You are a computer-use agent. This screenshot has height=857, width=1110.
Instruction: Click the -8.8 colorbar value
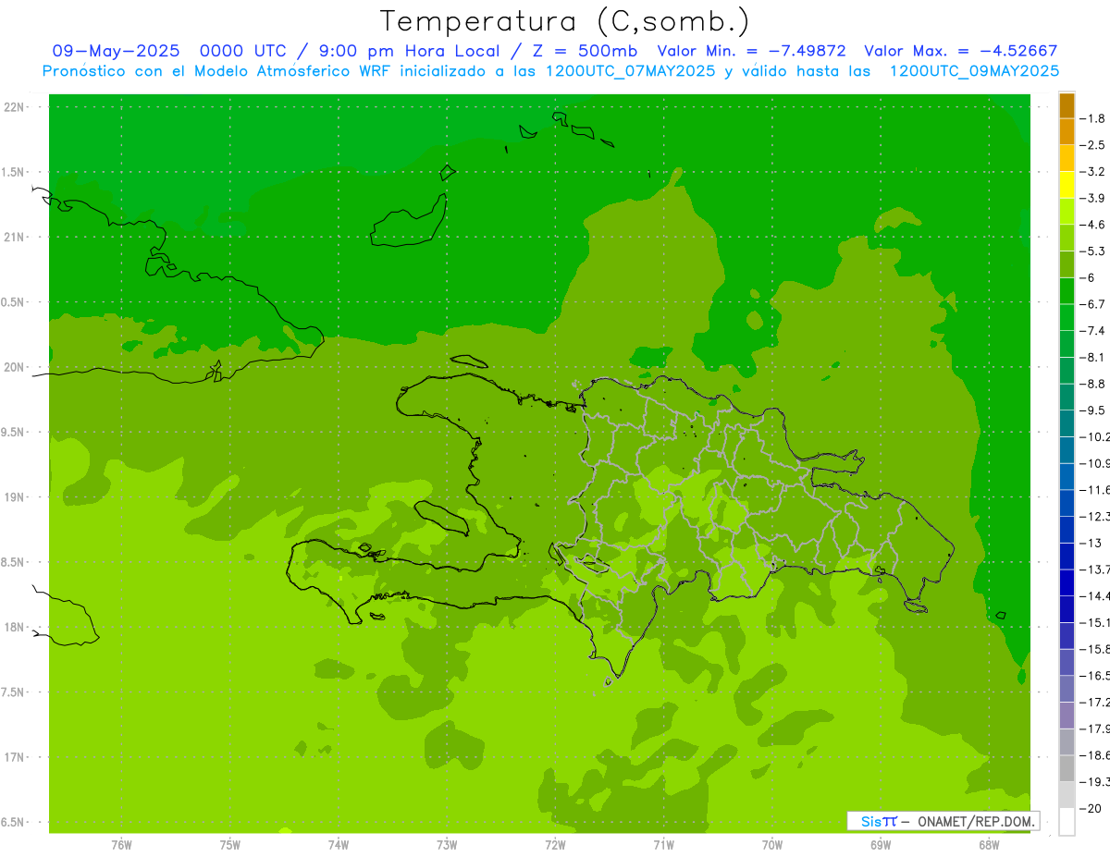[x=1093, y=384]
